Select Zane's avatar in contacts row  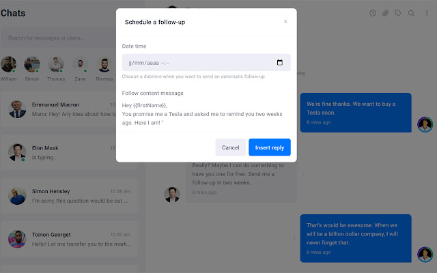click(x=80, y=65)
